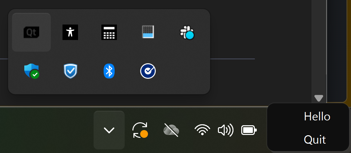
Task: Open the crossed-out OneDrive cloud icon
Action: [171, 130]
